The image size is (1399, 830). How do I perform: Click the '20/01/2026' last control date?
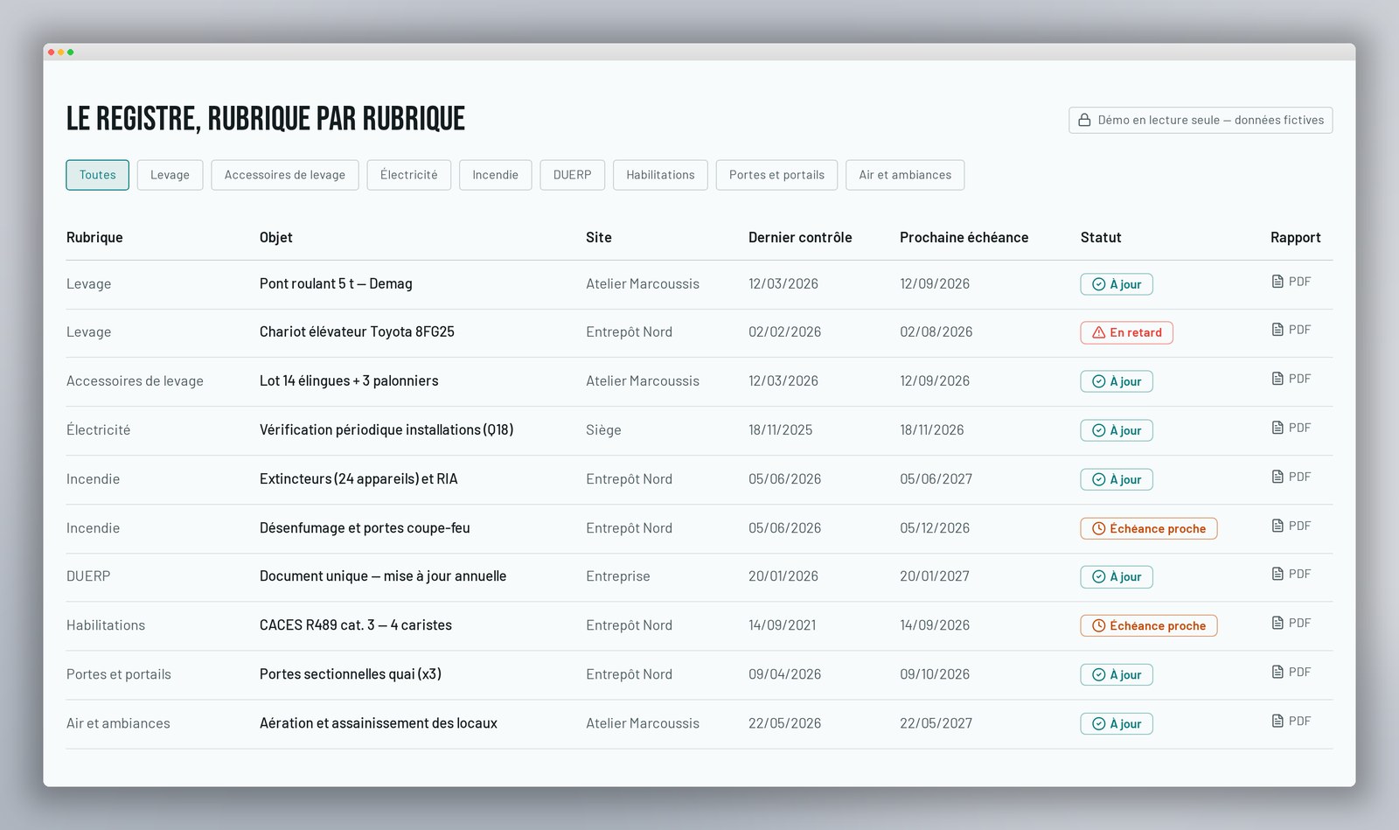[x=783, y=575]
